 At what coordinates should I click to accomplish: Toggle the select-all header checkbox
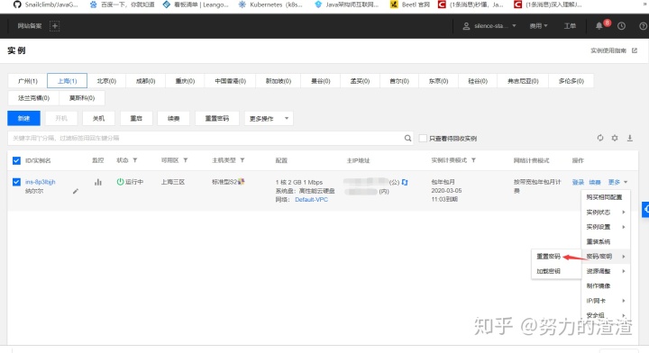(x=16, y=160)
